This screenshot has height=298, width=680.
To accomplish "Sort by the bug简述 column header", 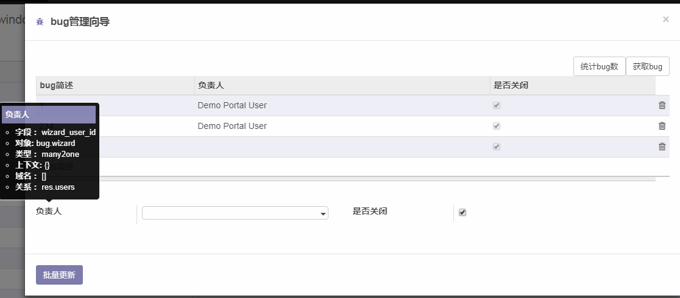I will (x=115, y=86).
